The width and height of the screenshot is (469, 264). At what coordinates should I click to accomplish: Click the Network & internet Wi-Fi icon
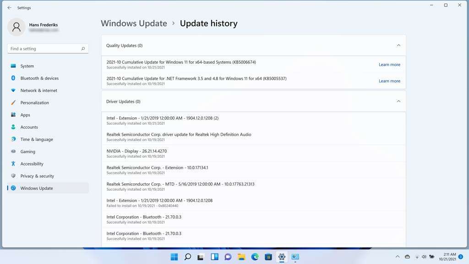tap(13, 90)
